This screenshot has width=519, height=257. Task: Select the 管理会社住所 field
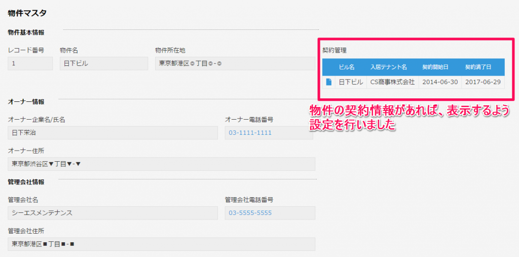(162, 244)
